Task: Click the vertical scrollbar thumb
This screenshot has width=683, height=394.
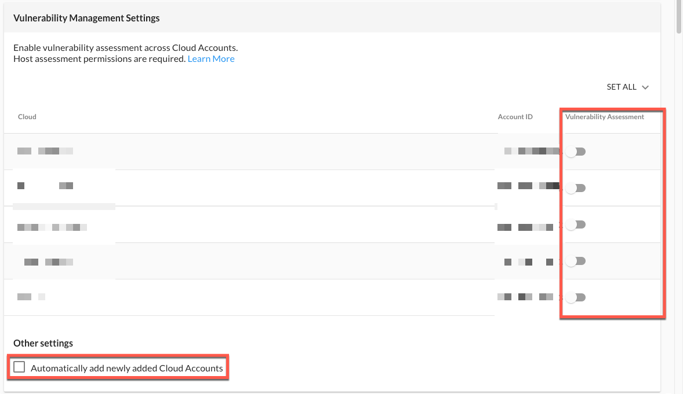Action: tap(678, 17)
